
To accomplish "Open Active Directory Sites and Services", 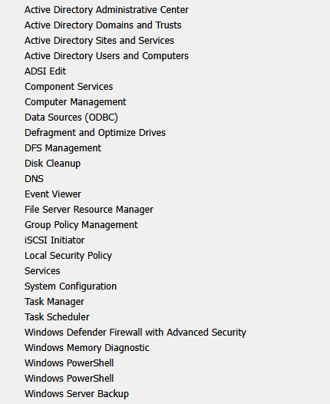I will point(99,41).
